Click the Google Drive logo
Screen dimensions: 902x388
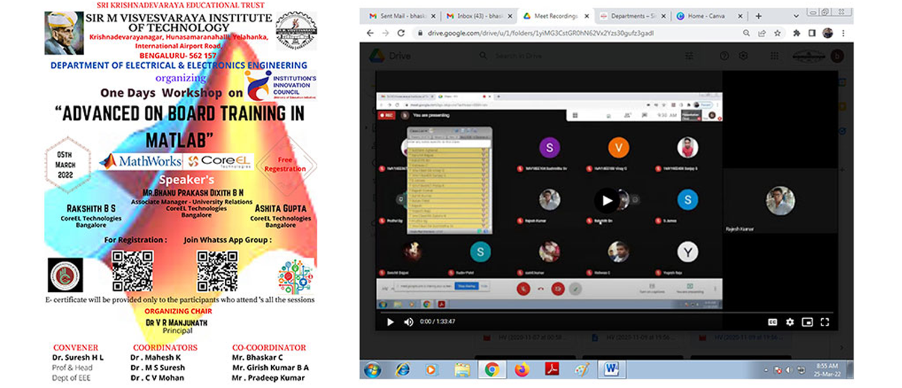tap(389, 55)
